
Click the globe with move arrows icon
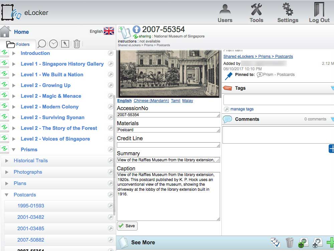(x=318, y=243)
